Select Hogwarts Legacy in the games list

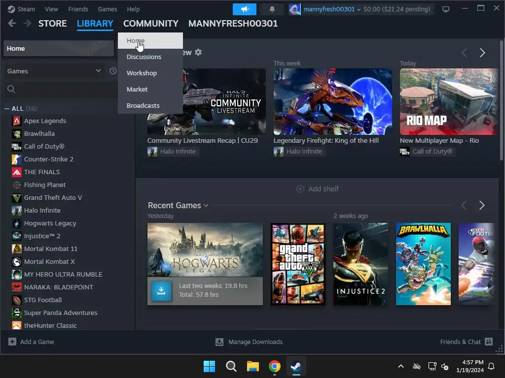click(50, 223)
